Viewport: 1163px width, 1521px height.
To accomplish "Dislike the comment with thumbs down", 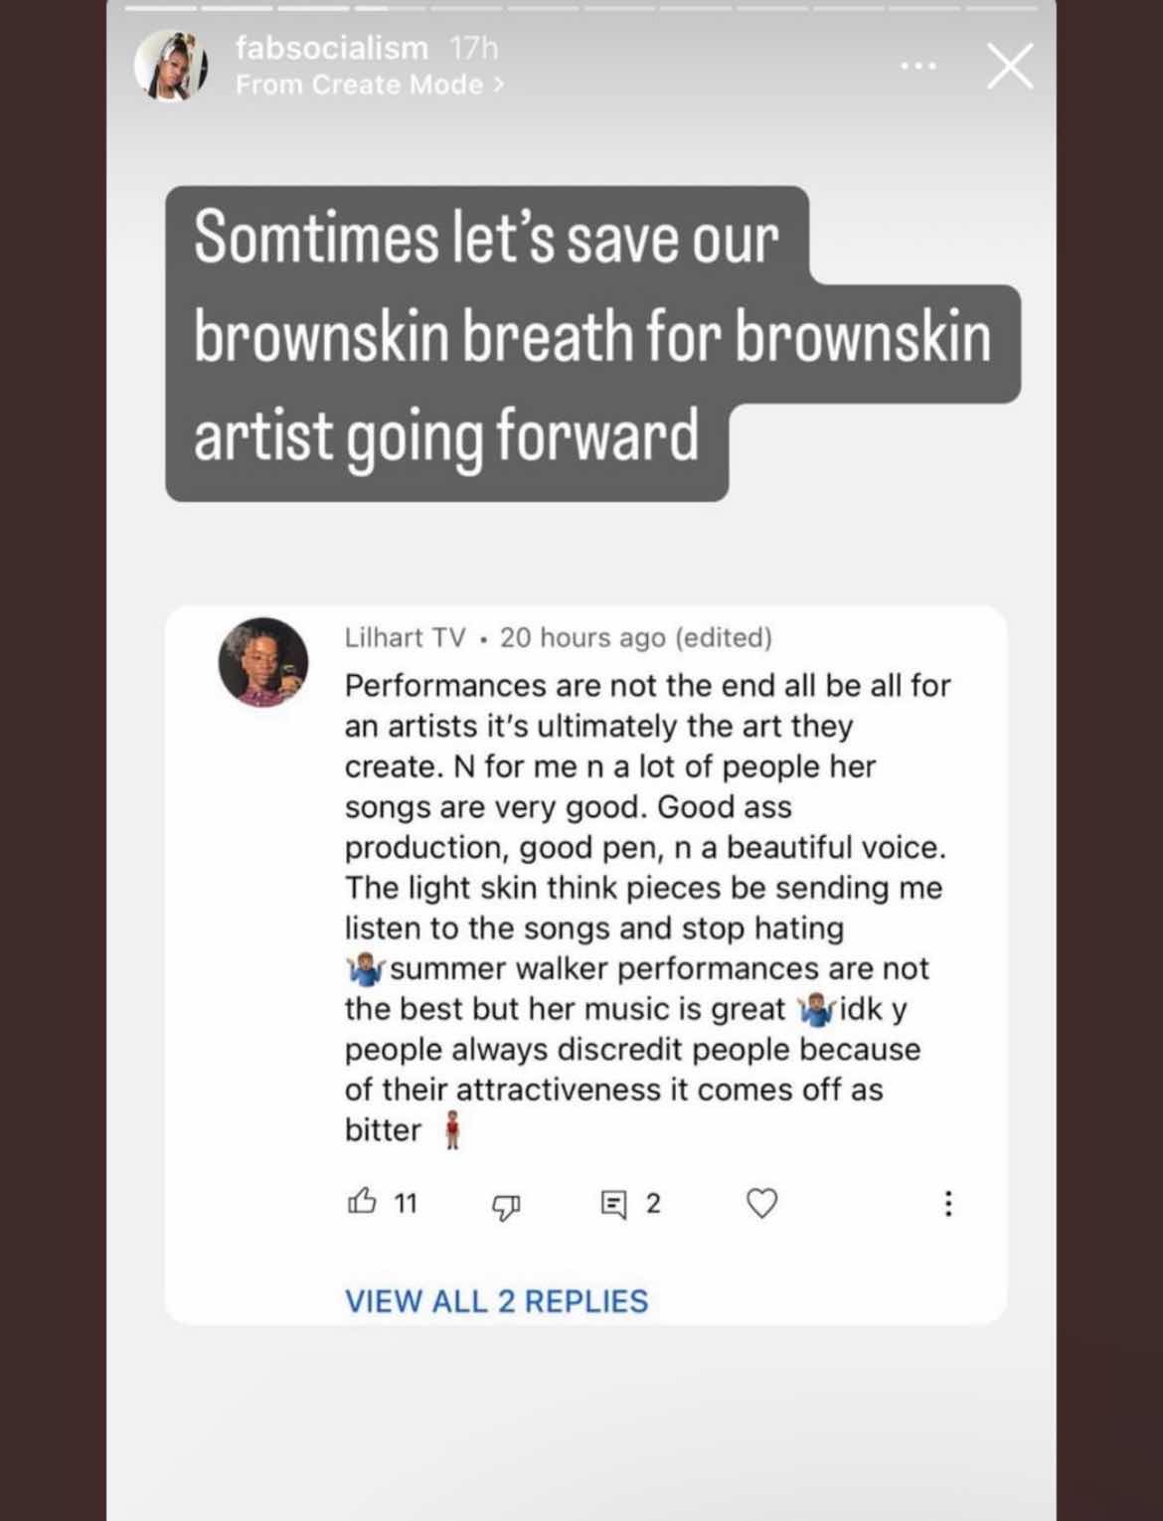I will pos(506,1206).
